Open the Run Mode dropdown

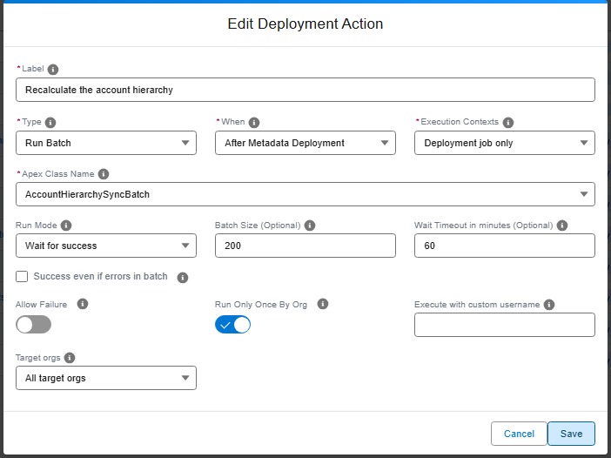106,246
